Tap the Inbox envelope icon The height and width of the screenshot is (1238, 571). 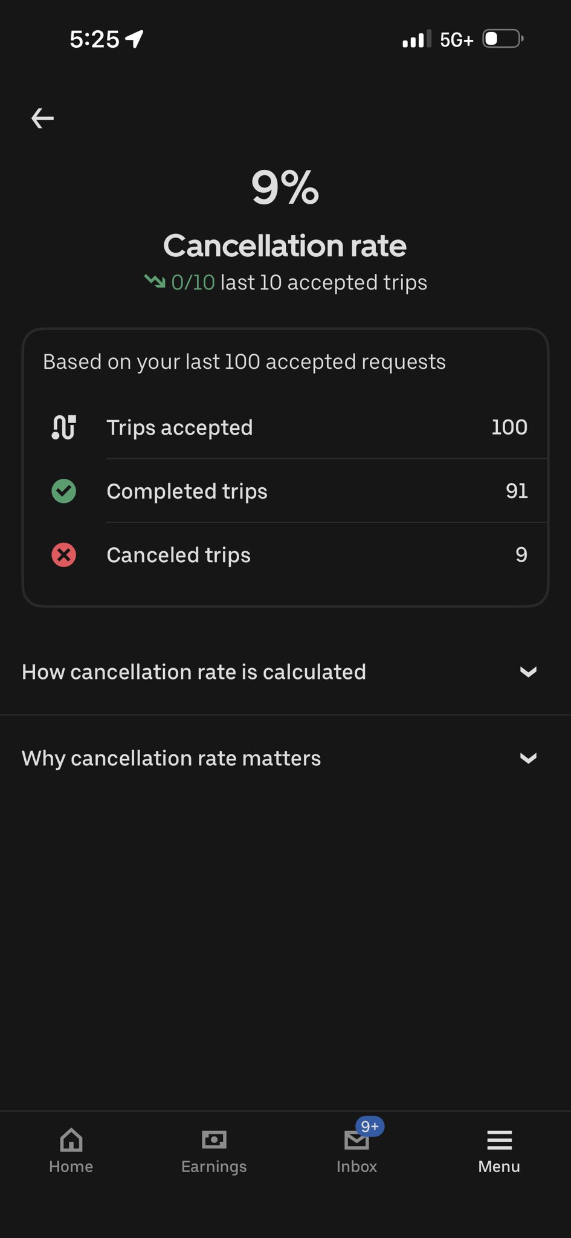[x=356, y=1141]
